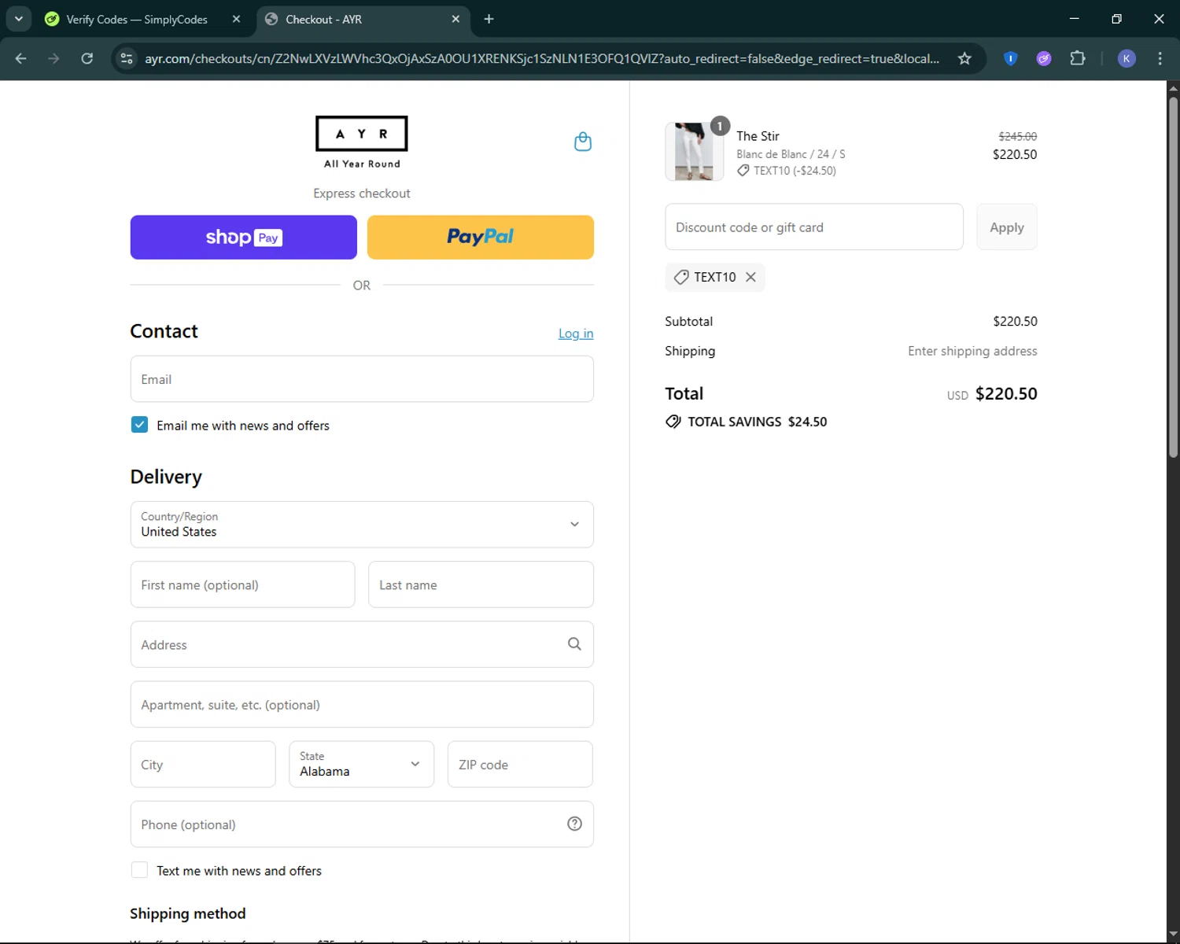Open the State dropdown showing Alabama
Screen dimensions: 1180x944
click(361, 764)
